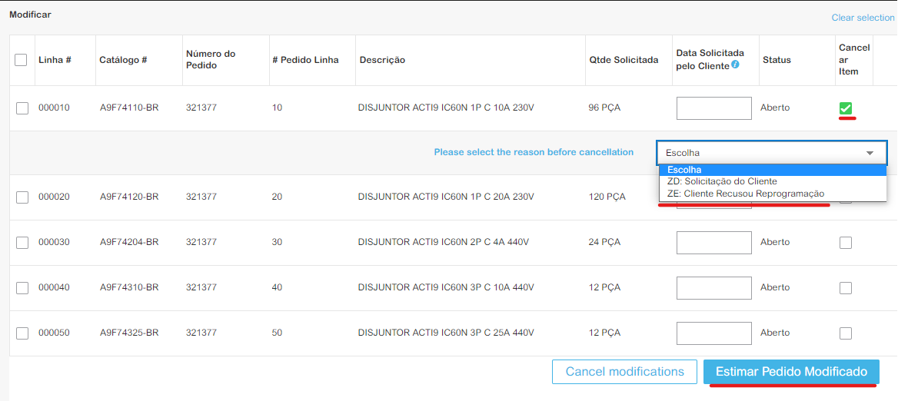898x401 pixels.
Task: Click the Descrição column header
Action: click(x=382, y=60)
